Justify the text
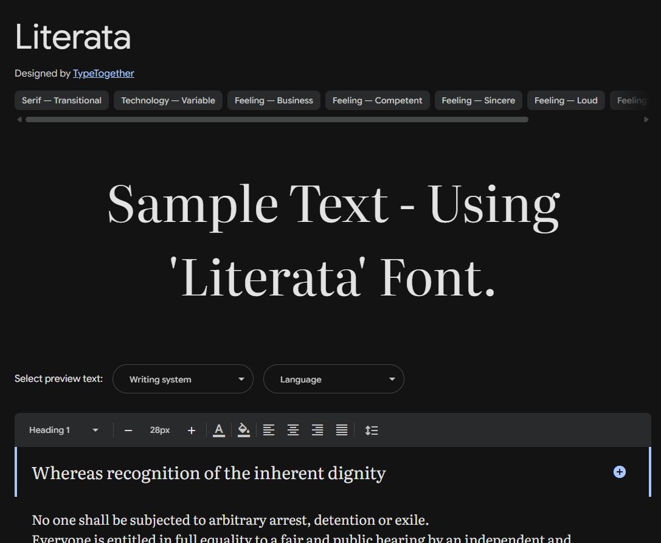Screen dimensions: 661x543 click(x=342, y=431)
